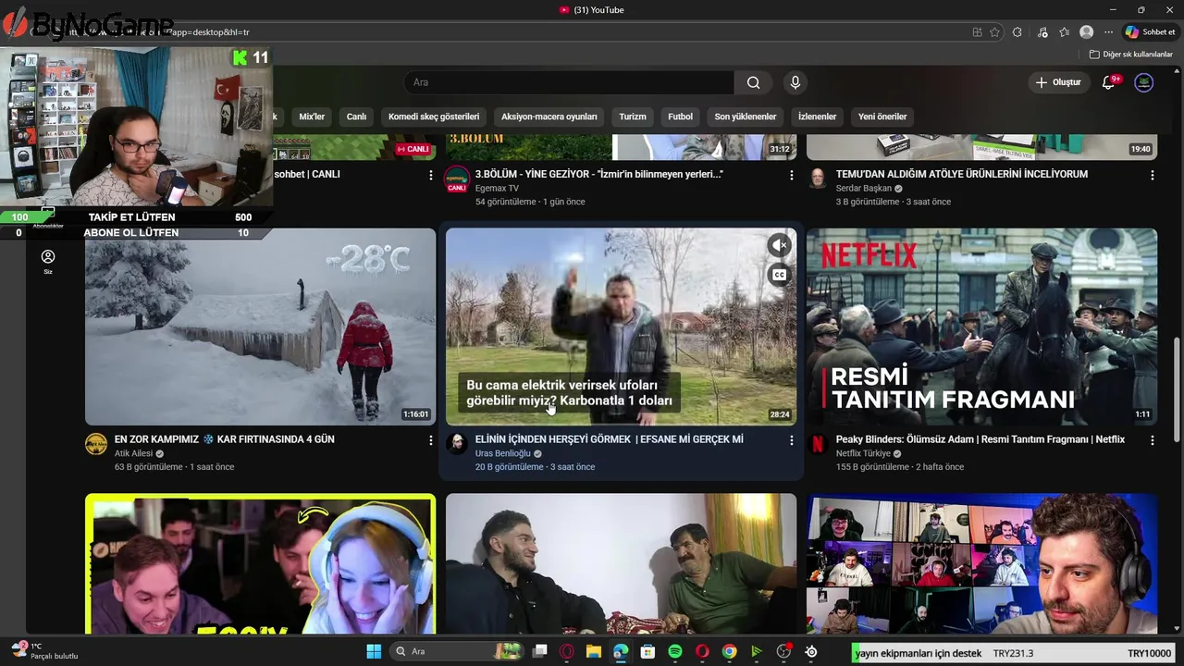Image resolution: width=1184 pixels, height=666 pixels.
Task: Click Atik Ailesi channel avatar
Action: pyautogui.click(x=96, y=444)
